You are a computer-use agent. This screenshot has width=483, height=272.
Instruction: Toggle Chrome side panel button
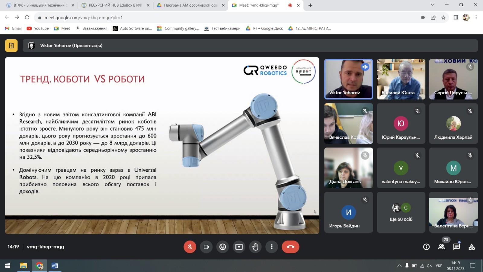tap(456, 18)
